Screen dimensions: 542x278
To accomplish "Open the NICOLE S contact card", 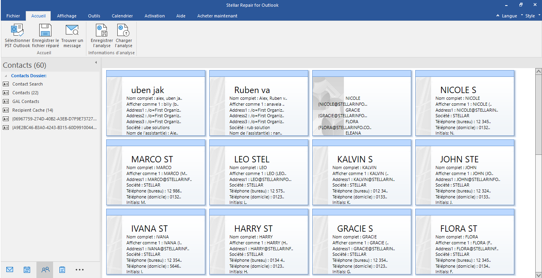I will pyautogui.click(x=465, y=103).
